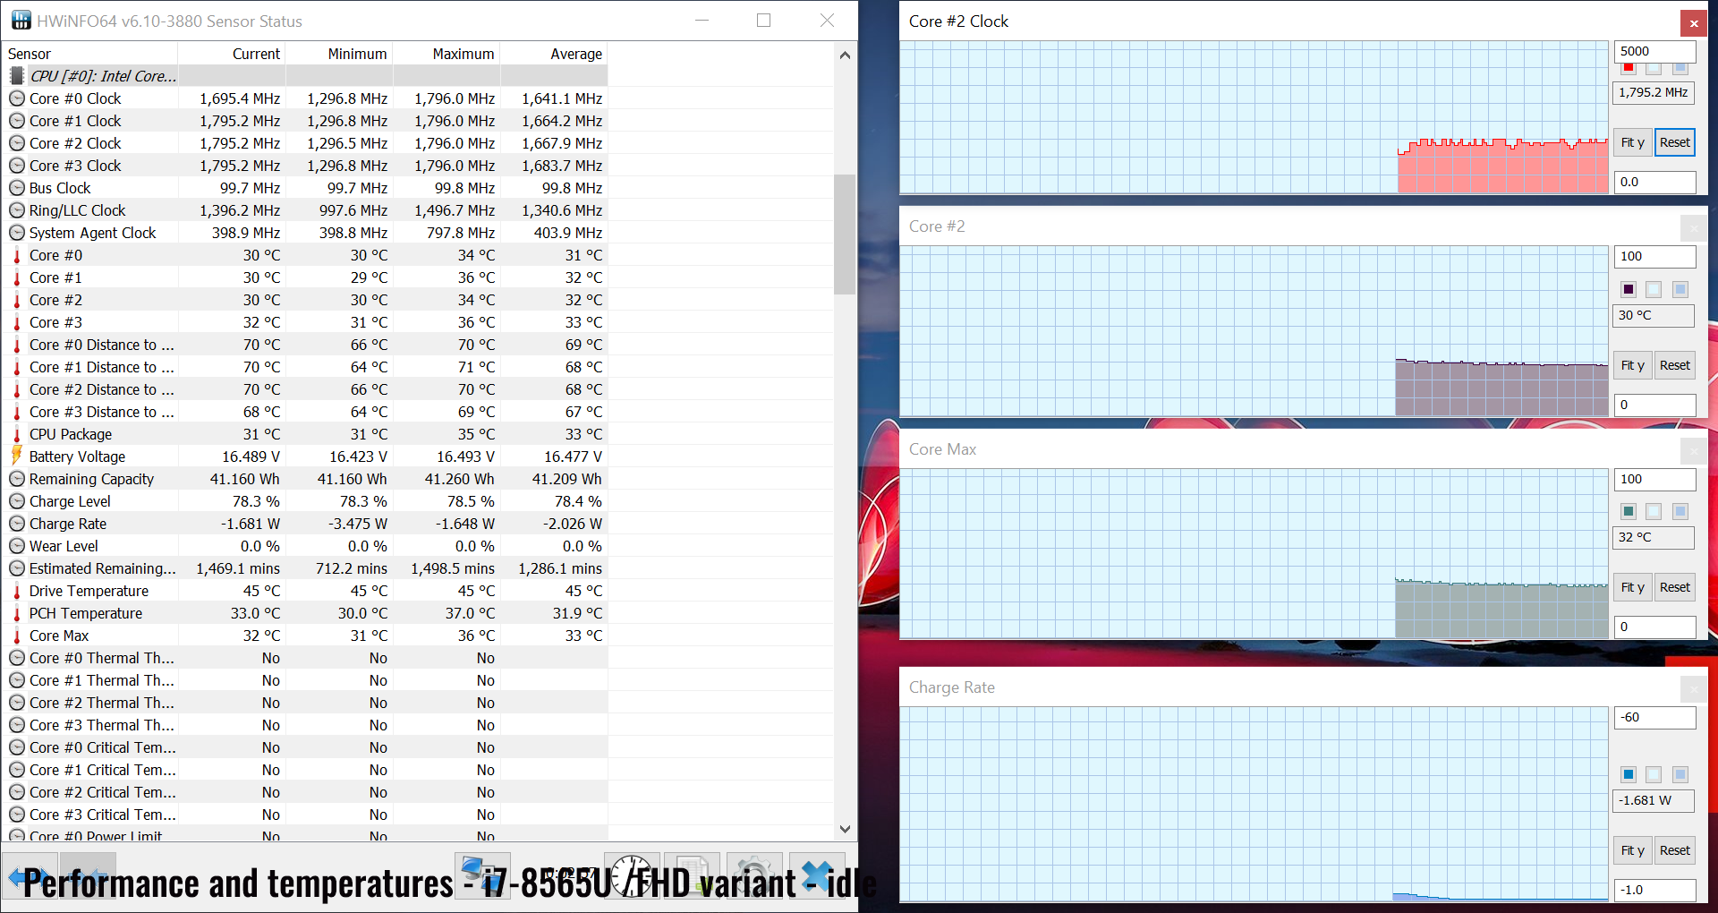The height and width of the screenshot is (913, 1718).
Task: Click red line color swatch in Core #2 Clock
Action: 1629,69
